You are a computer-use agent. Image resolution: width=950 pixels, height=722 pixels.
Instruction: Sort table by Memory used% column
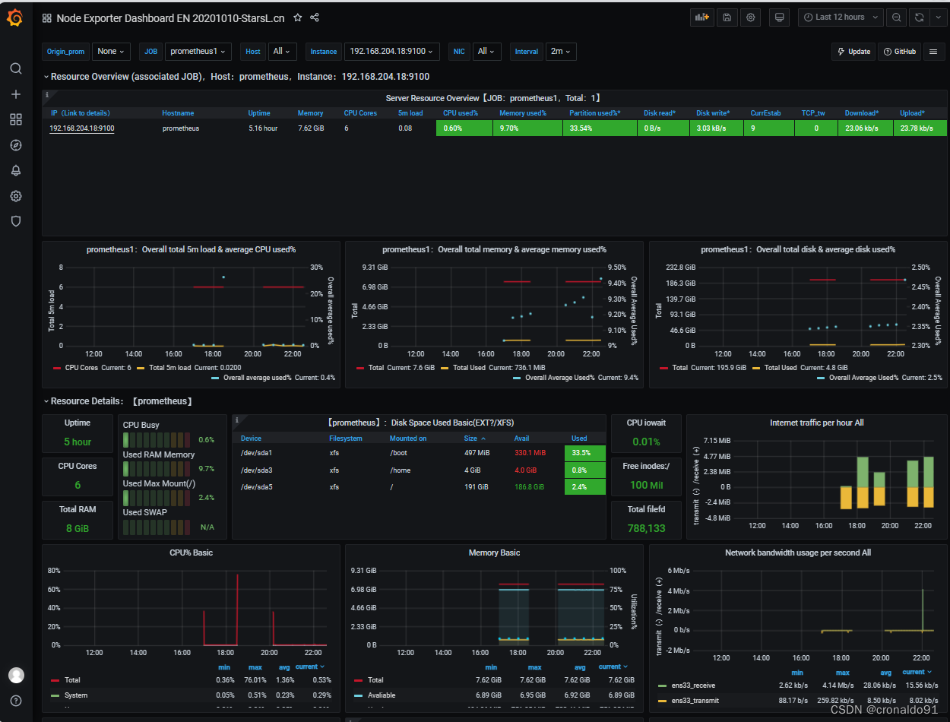523,113
